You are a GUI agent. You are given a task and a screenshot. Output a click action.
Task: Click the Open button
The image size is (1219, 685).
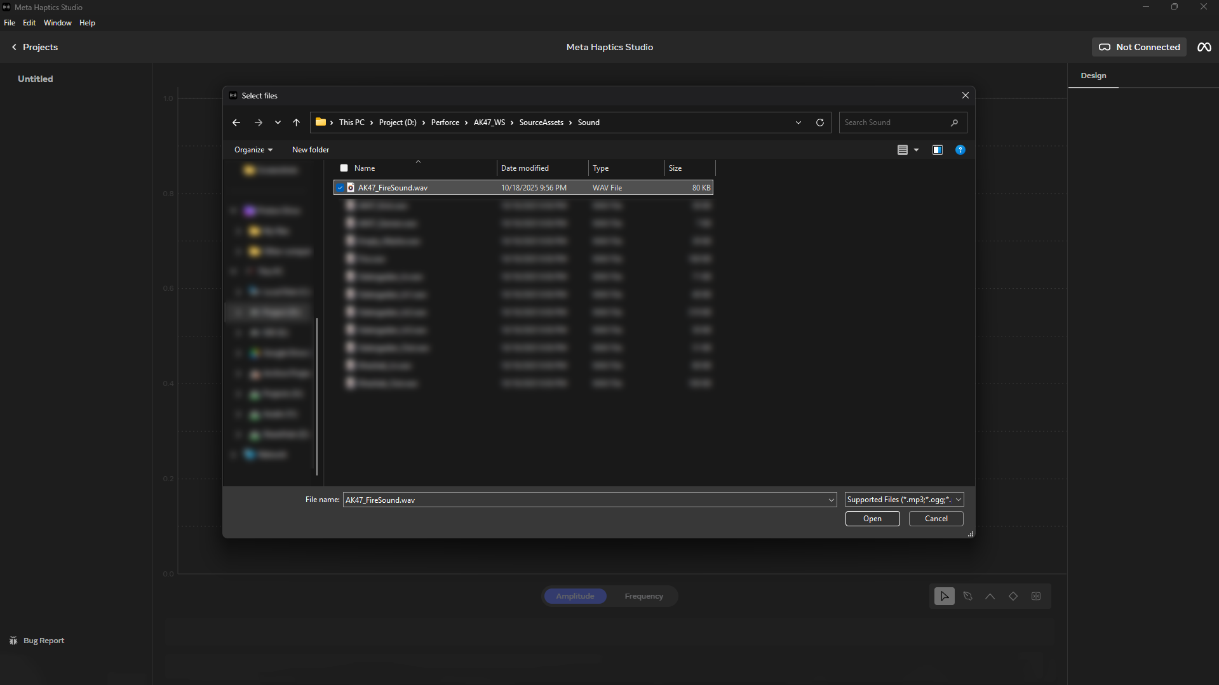872,519
